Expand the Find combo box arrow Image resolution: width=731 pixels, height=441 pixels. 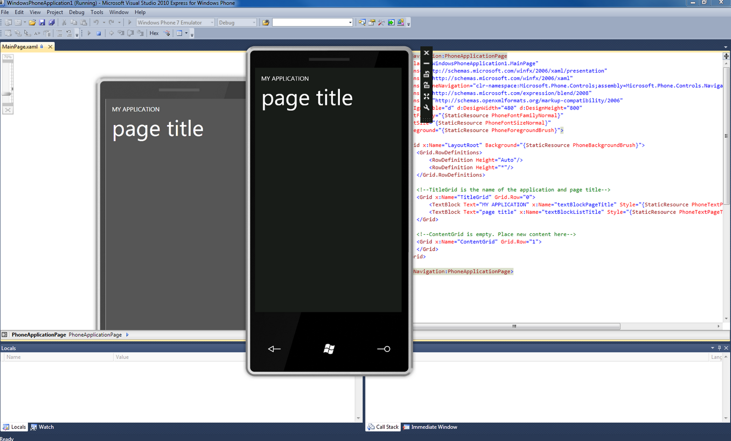(x=350, y=22)
